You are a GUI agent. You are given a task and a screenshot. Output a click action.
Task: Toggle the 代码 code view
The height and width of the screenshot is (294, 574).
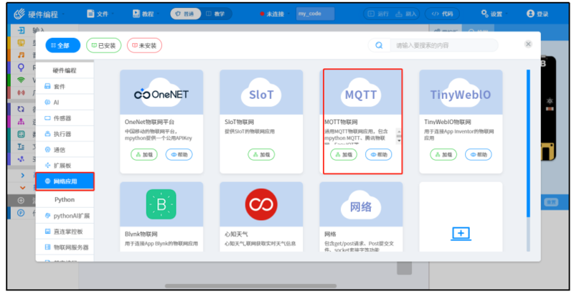(442, 14)
